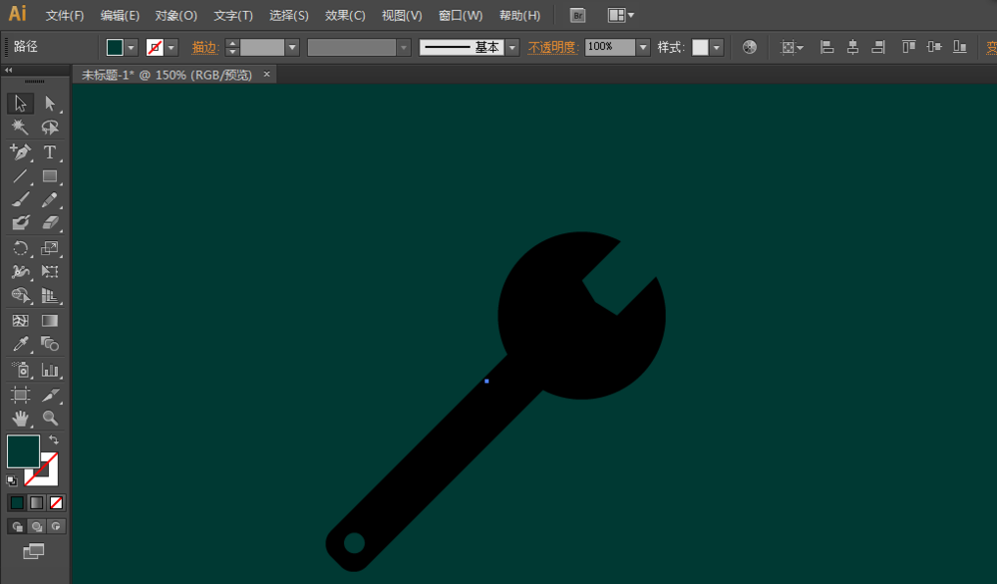This screenshot has width=997, height=584.
Task: Pick the Direct Selection tool
Action: [x=49, y=104]
